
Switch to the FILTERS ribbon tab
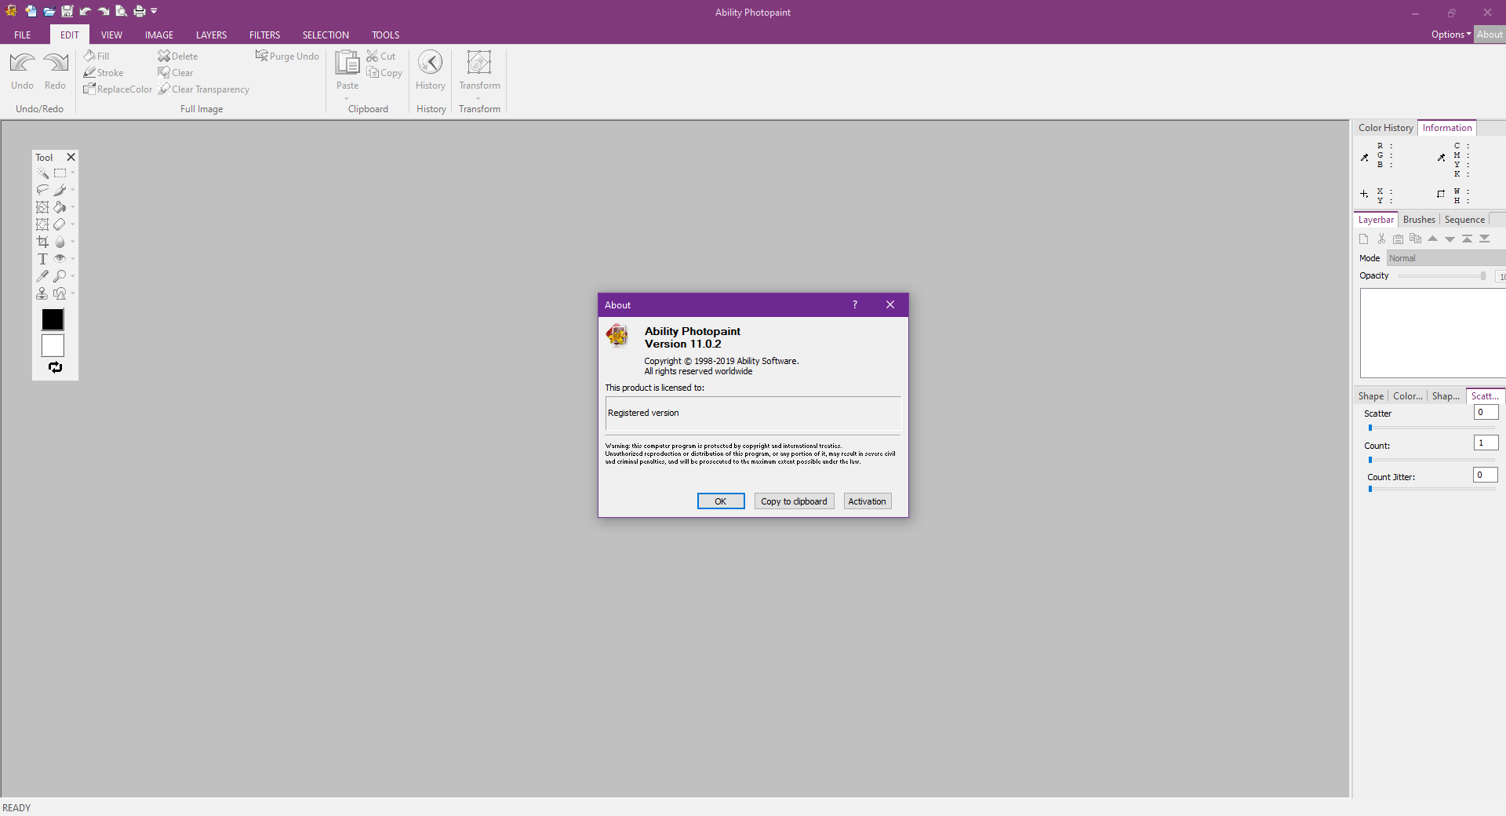coord(264,35)
